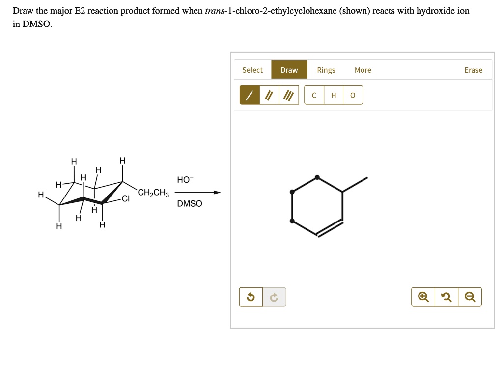The width and height of the screenshot is (503, 370).
Task: Zoom in on the drawing canvas
Action: pyautogui.click(x=422, y=296)
